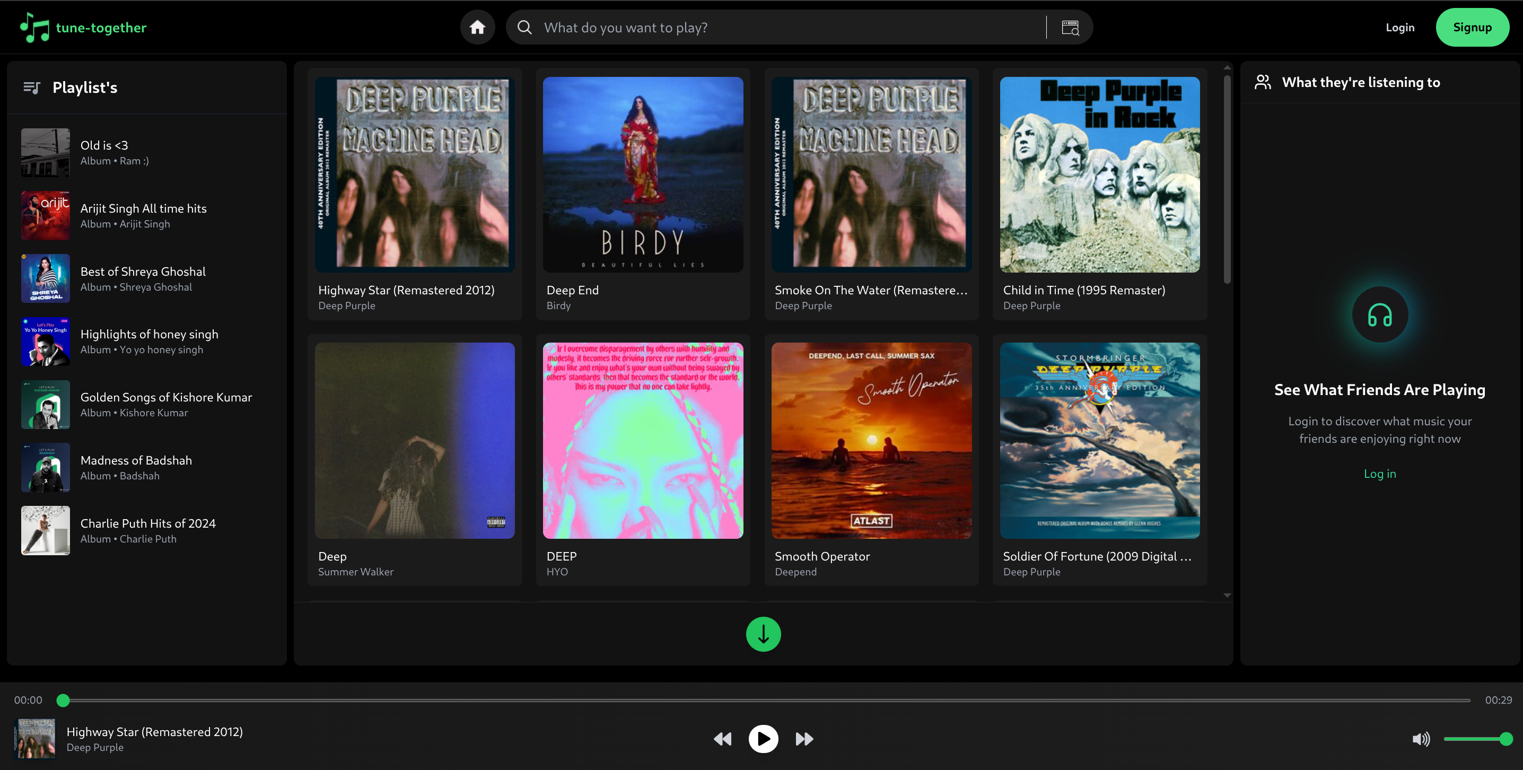Open 'Arijit Singh All time hits' playlist
The height and width of the screenshot is (770, 1523).
pyautogui.click(x=146, y=216)
